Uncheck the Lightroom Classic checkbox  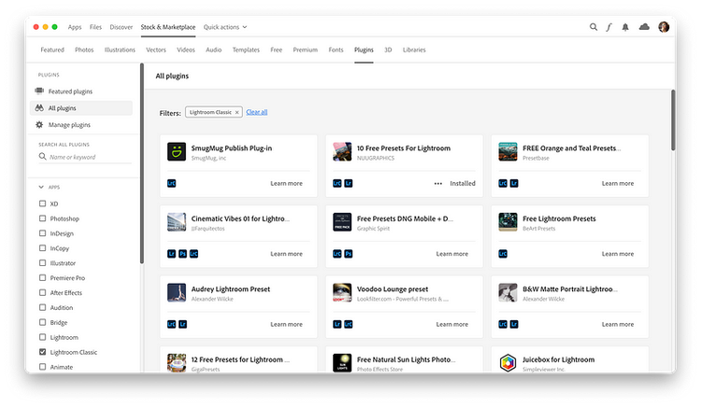[x=42, y=352]
